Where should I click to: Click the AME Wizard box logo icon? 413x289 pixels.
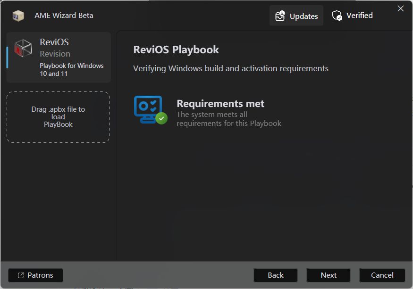18,16
